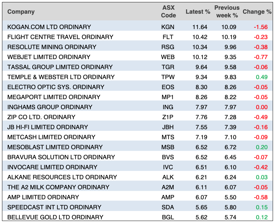Select the WEB ASX code cell
The image size is (275, 223).
[168, 57]
